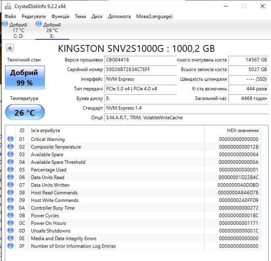271x261 pixels.
Task: Select the Unsafe Shutdowns attribute name
Action: tap(51, 231)
